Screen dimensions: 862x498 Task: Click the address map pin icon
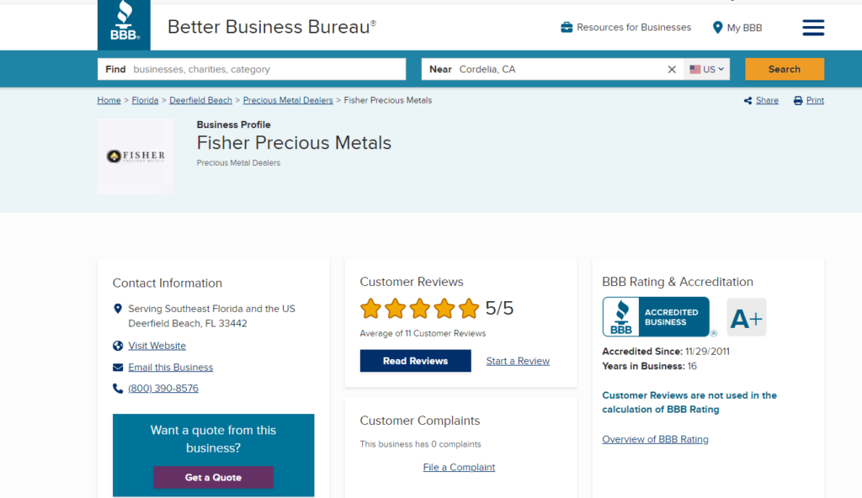tap(117, 309)
